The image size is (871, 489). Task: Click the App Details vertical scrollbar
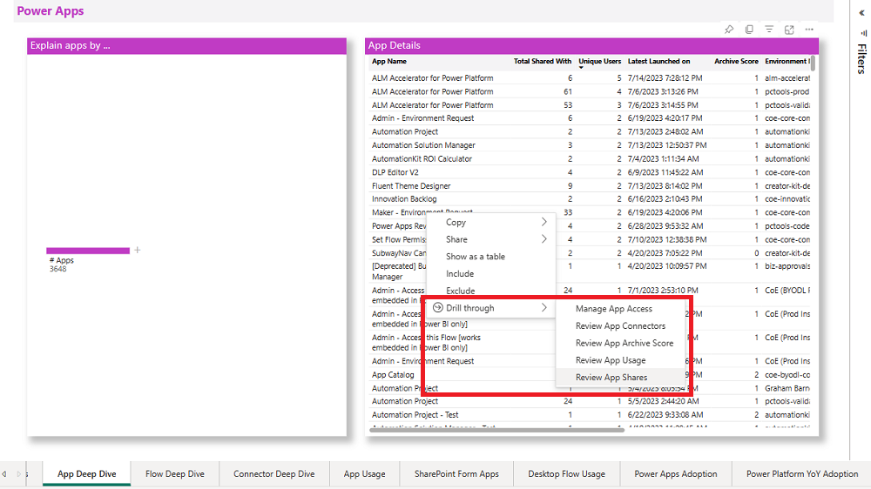pos(813,65)
